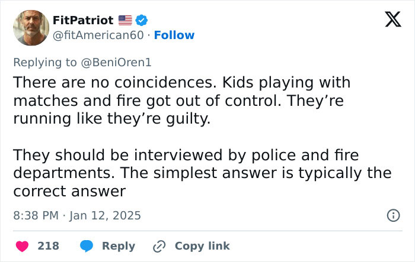Click the 8:38 PM time text
The image size is (415, 262).
[36, 215]
